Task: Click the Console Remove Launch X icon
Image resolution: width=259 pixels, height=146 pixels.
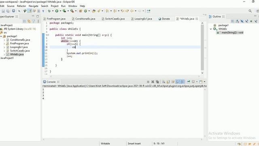Action: coord(153,82)
